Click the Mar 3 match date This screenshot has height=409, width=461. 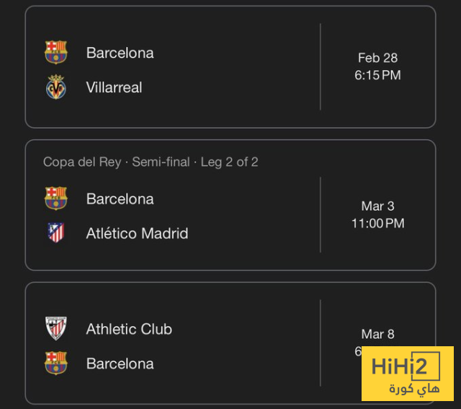(377, 206)
